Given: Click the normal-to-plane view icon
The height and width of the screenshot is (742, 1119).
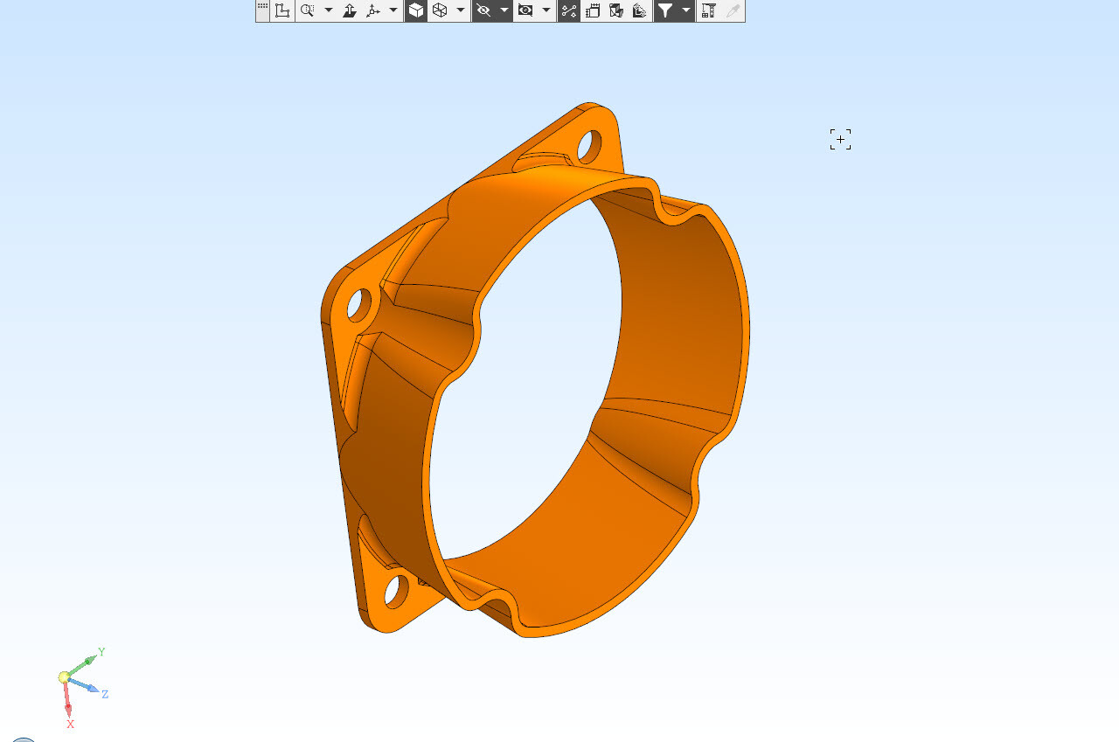Looking at the screenshot, I should [x=350, y=10].
